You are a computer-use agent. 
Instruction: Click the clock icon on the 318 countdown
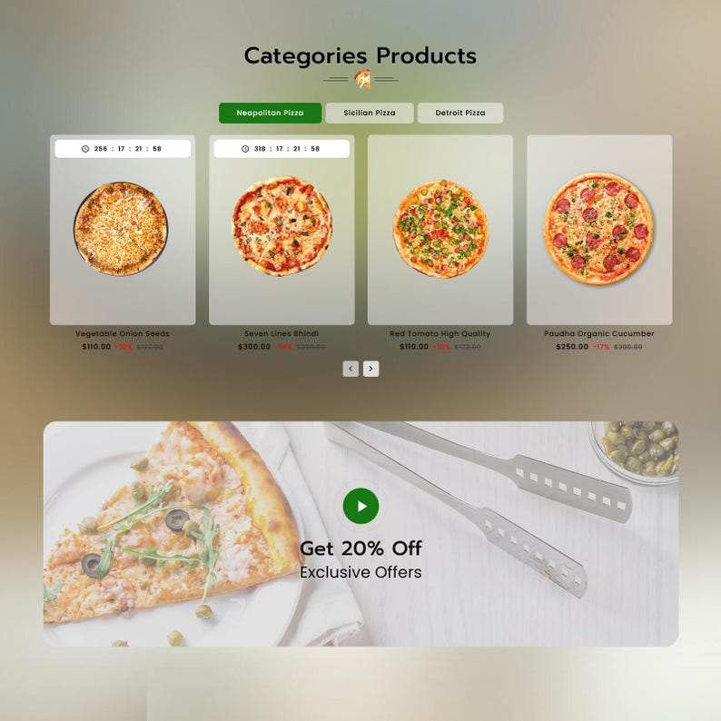245,149
